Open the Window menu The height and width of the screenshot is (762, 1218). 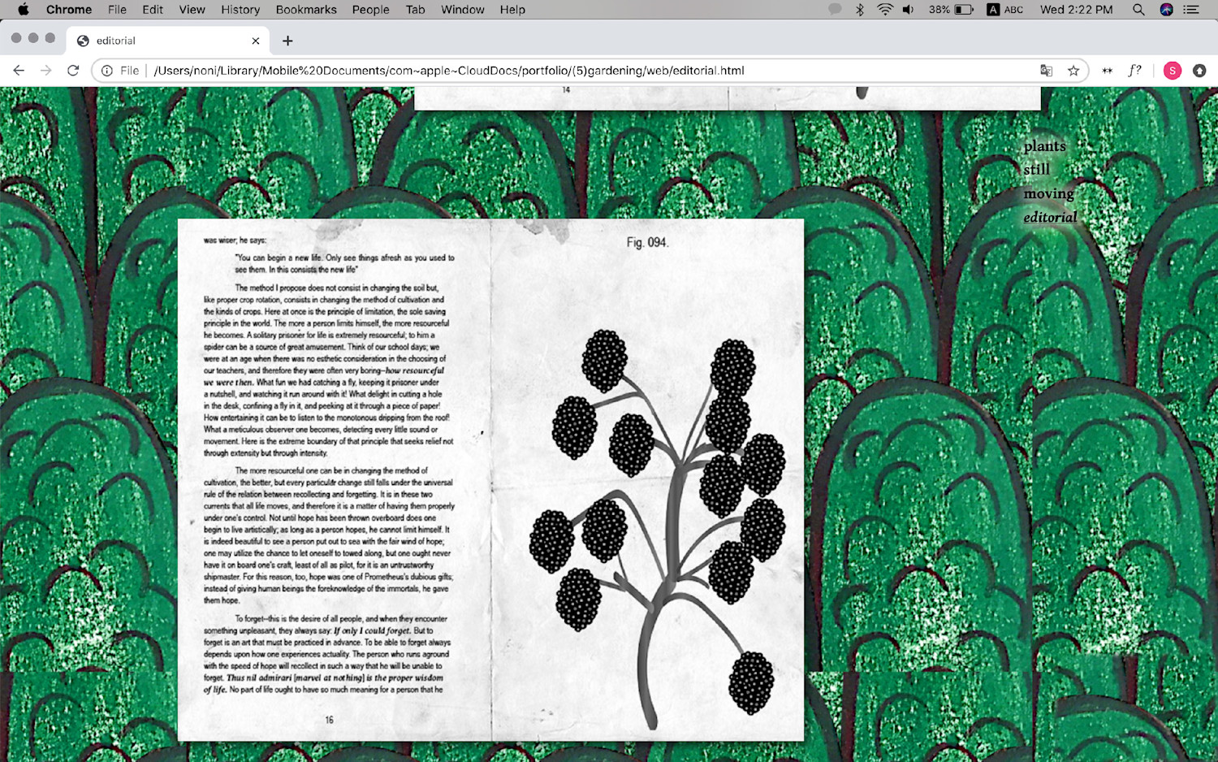(463, 10)
